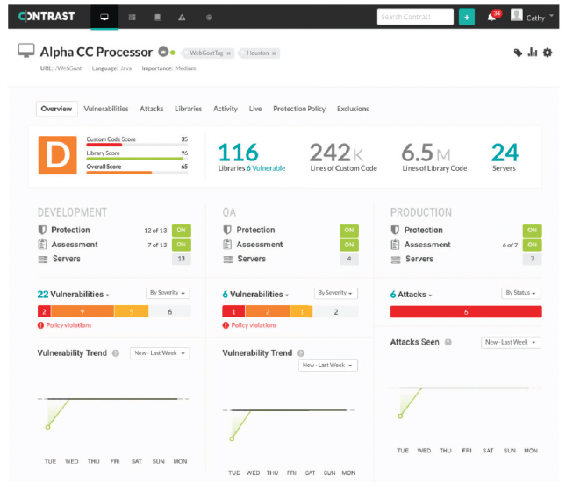Click the 6 Vulnerable libraries link
Screen dimensions: 566x491
tap(266, 168)
